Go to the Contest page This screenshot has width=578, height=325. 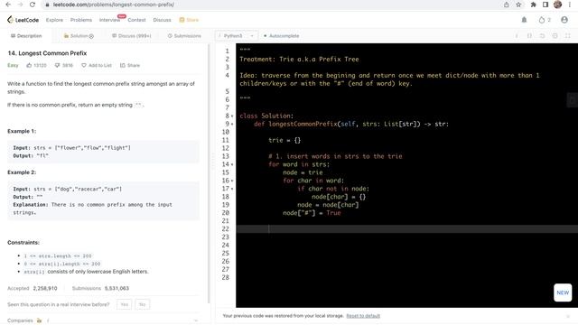click(136, 20)
